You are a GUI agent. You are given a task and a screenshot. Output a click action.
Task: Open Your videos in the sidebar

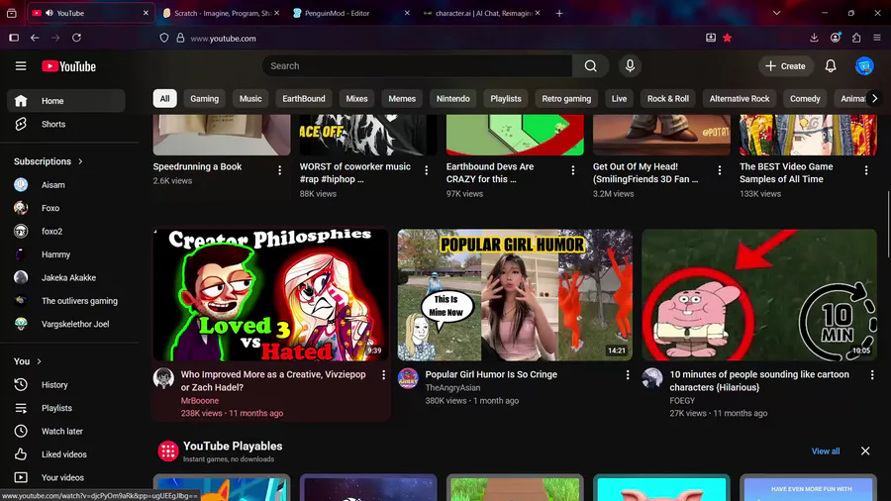pyautogui.click(x=66, y=477)
